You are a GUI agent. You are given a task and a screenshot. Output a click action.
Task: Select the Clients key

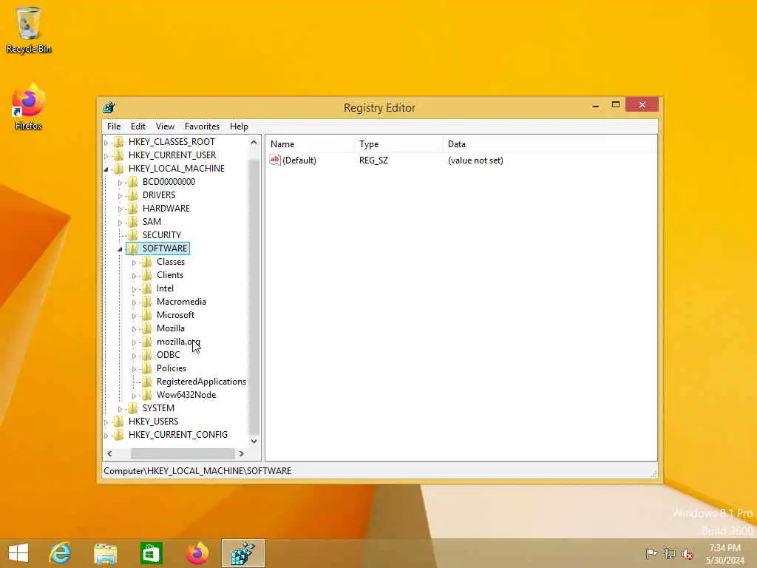pos(170,275)
